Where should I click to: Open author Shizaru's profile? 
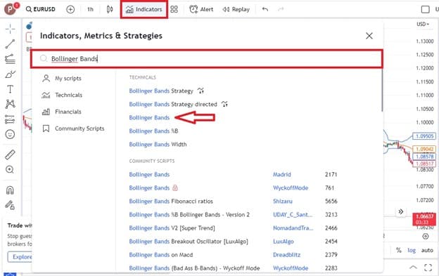pyautogui.click(x=283, y=202)
